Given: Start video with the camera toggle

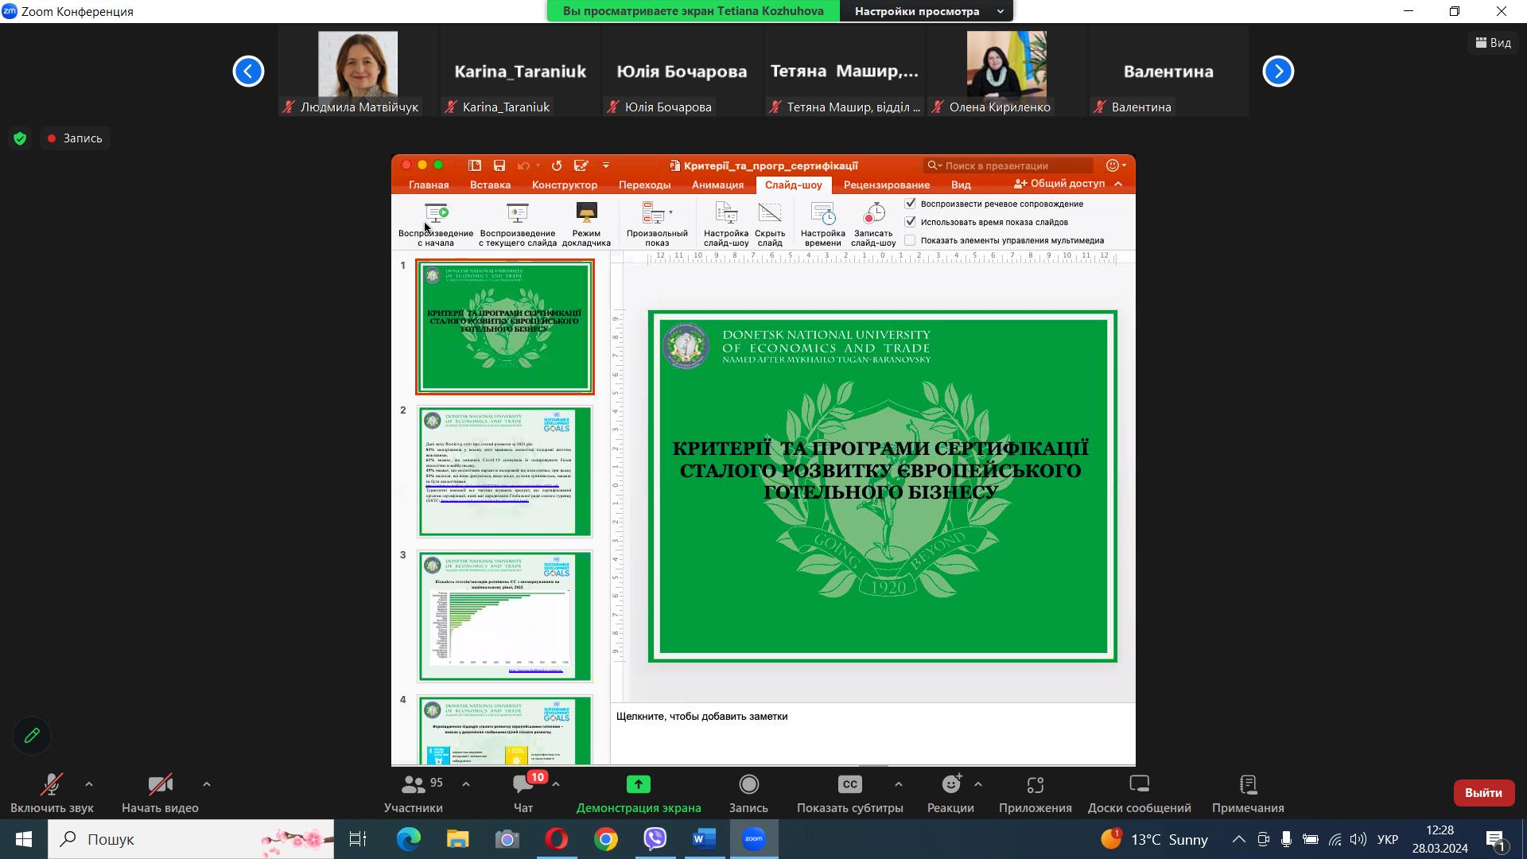Looking at the screenshot, I should click(x=160, y=785).
